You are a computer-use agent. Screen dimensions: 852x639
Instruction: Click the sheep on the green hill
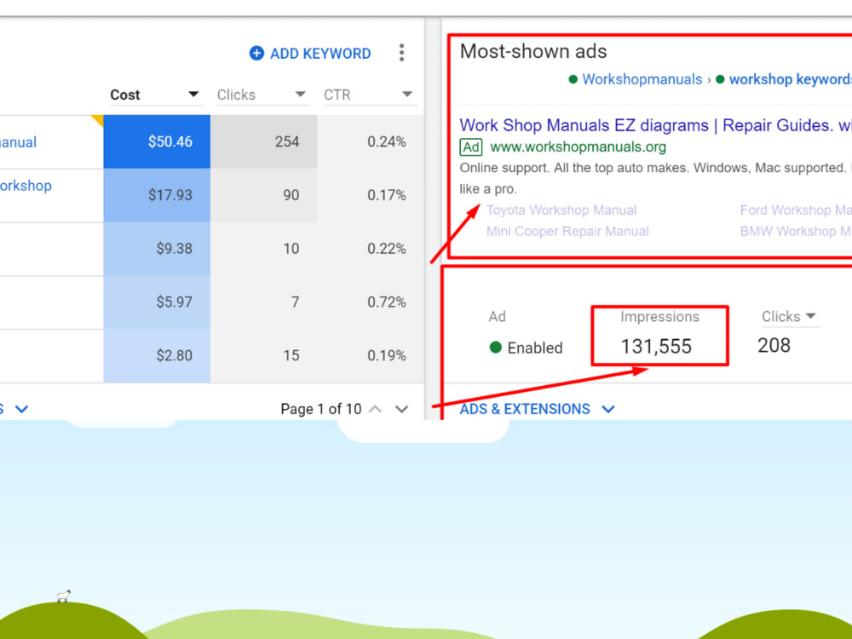tap(64, 596)
